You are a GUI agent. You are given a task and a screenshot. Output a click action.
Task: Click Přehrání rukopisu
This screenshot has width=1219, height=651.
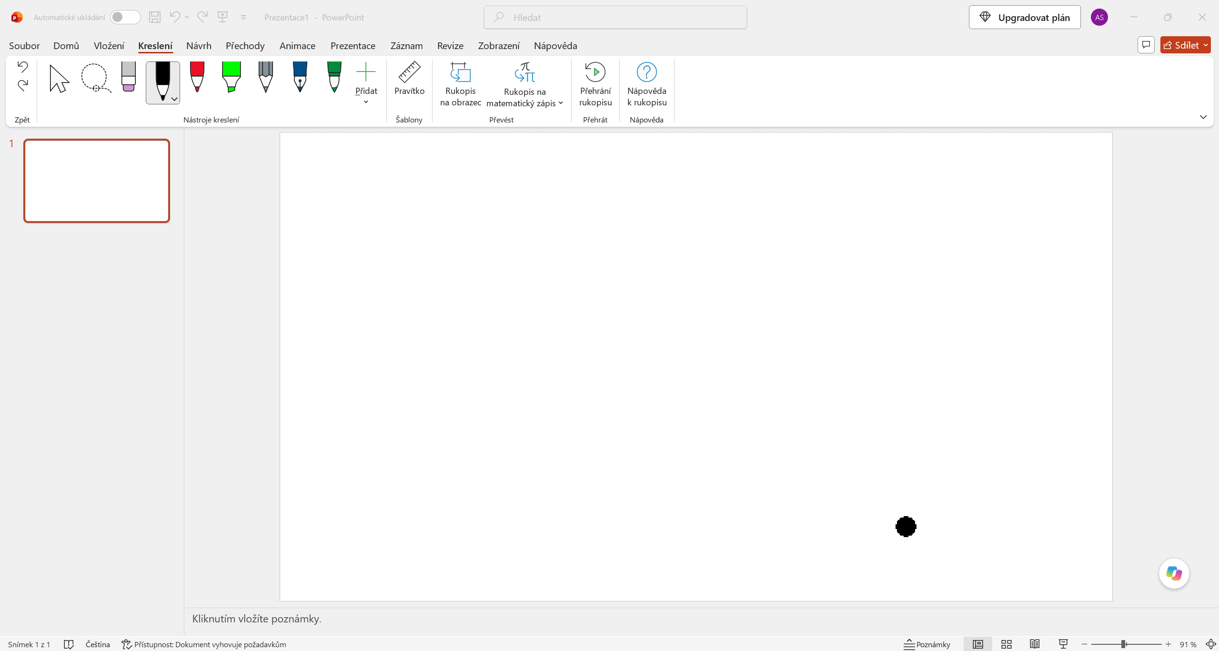coord(595,85)
